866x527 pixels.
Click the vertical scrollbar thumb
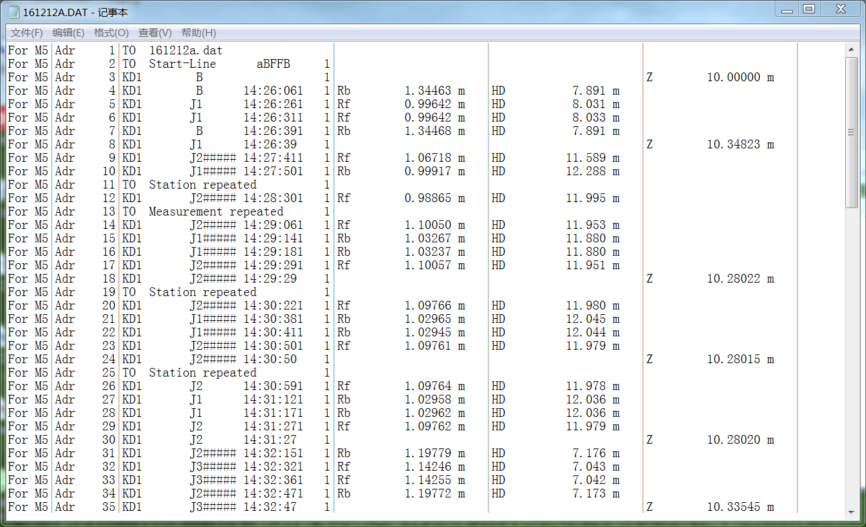tap(851, 132)
